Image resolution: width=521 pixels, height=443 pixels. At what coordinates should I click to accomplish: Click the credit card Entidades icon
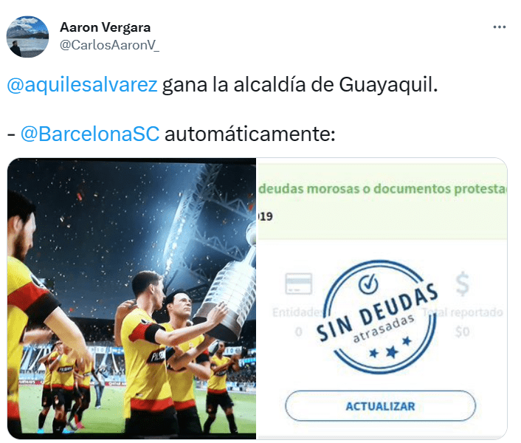click(x=298, y=284)
